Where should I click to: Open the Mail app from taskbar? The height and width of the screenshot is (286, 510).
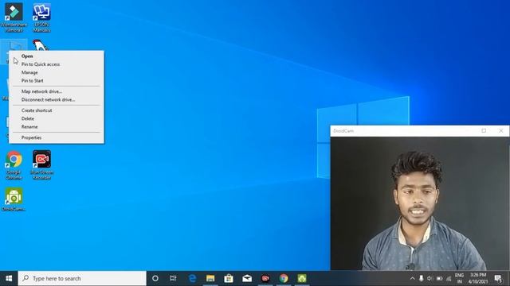[247, 278]
